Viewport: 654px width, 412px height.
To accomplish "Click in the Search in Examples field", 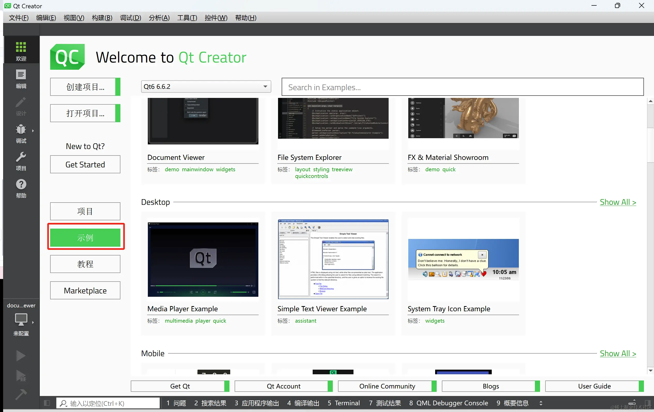I will tap(462, 87).
